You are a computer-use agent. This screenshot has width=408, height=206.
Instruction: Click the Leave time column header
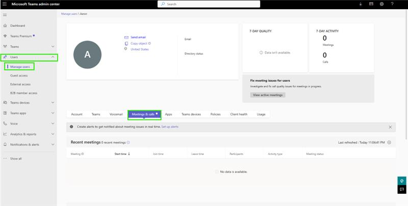(x=197, y=154)
